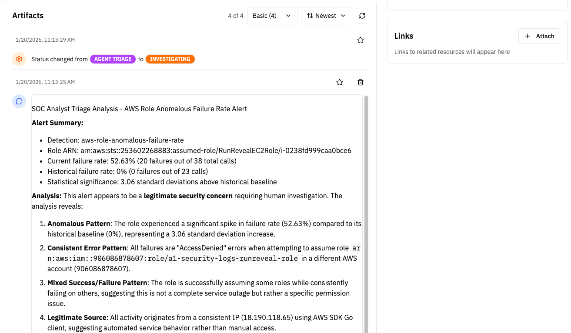Select the AGENT TRIAGE status badge
The height and width of the screenshot is (333, 571).
click(x=113, y=59)
